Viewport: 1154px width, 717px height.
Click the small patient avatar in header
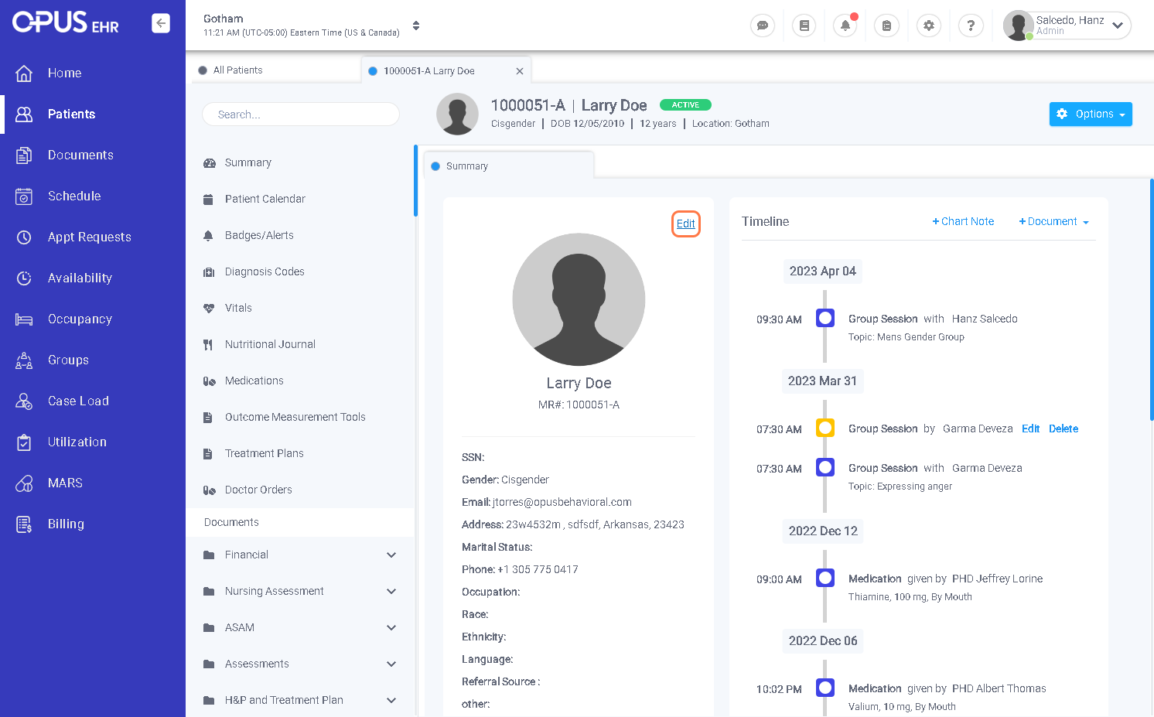(457, 114)
